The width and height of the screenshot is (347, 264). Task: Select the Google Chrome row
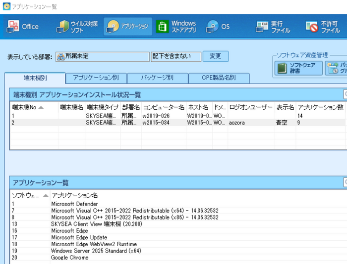[x=178, y=258]
